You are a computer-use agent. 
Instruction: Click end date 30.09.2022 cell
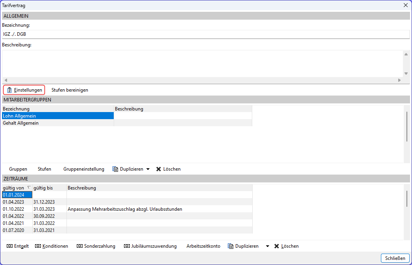tap(50, 216)
